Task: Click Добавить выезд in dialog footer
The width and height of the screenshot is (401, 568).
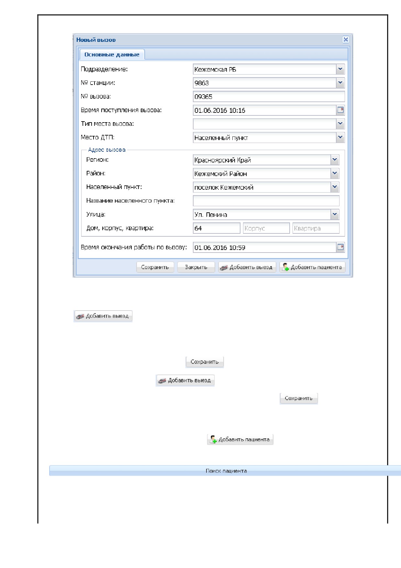Action: [247, 267]
